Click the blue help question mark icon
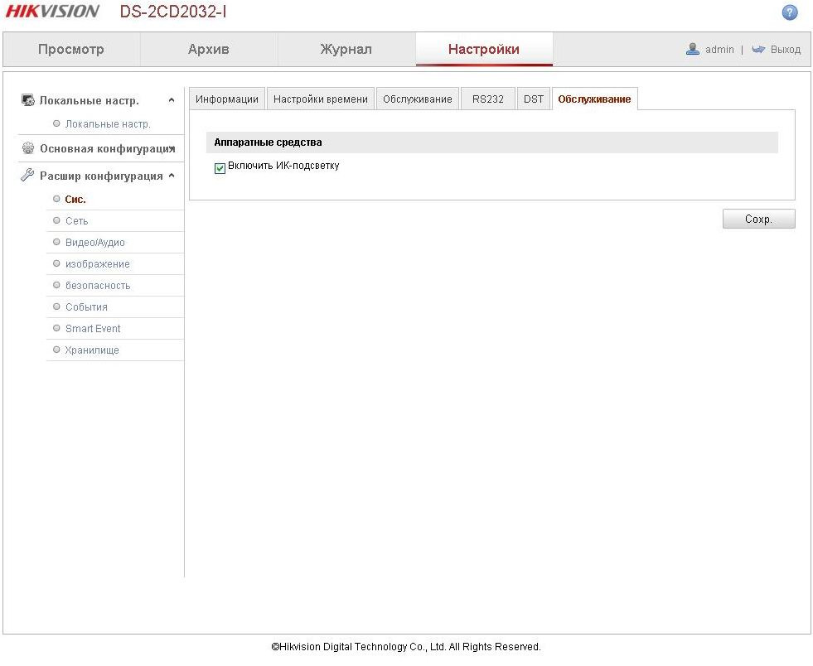The height and width of the screenshot is (666, 813). pos(790,12)
